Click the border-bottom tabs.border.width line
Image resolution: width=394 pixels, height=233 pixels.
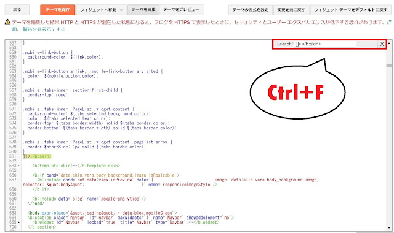(102, 128)
